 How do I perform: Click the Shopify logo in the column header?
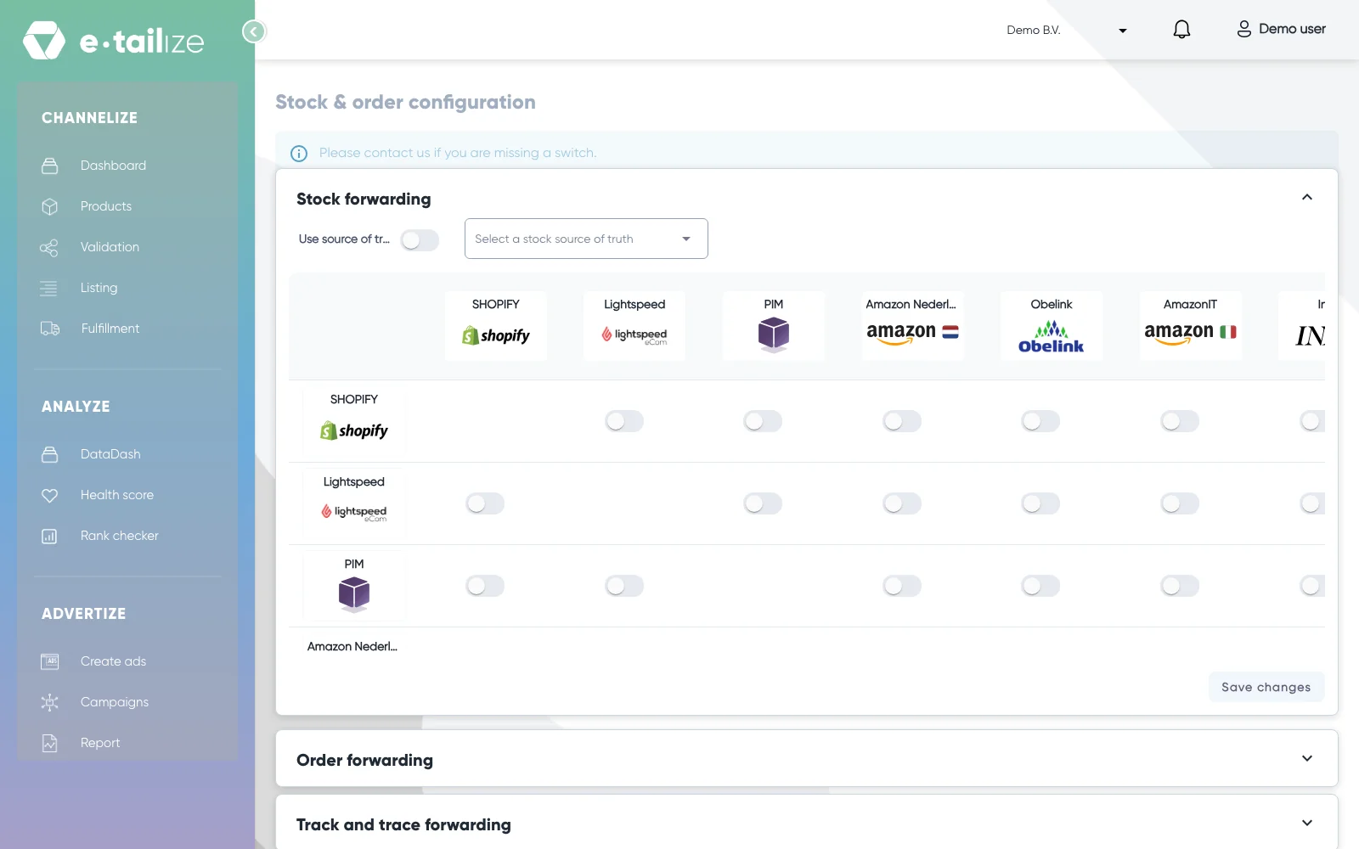pyautogui.click(x=496, y=335)
